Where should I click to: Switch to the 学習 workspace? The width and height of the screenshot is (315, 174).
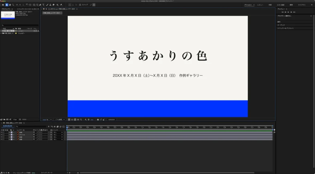coord(270,5)
